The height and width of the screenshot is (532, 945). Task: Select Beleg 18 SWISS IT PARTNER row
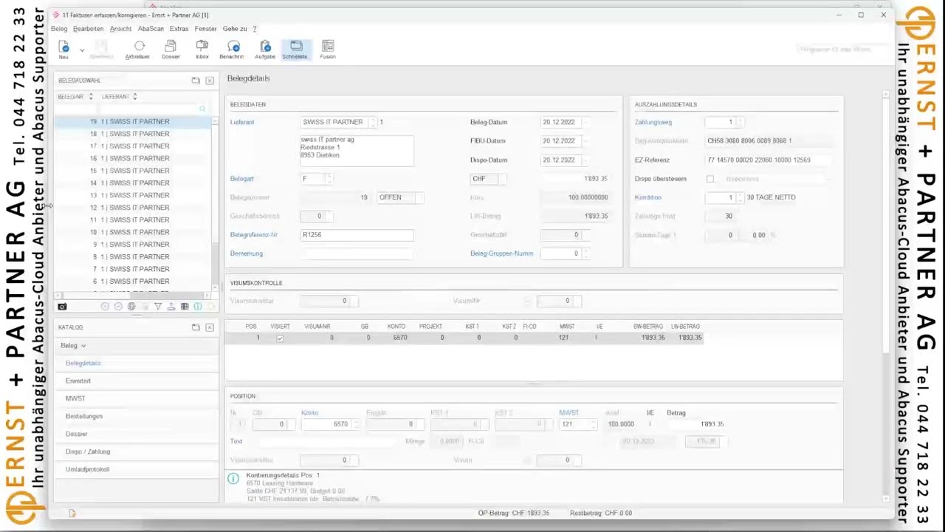[133, 134]
